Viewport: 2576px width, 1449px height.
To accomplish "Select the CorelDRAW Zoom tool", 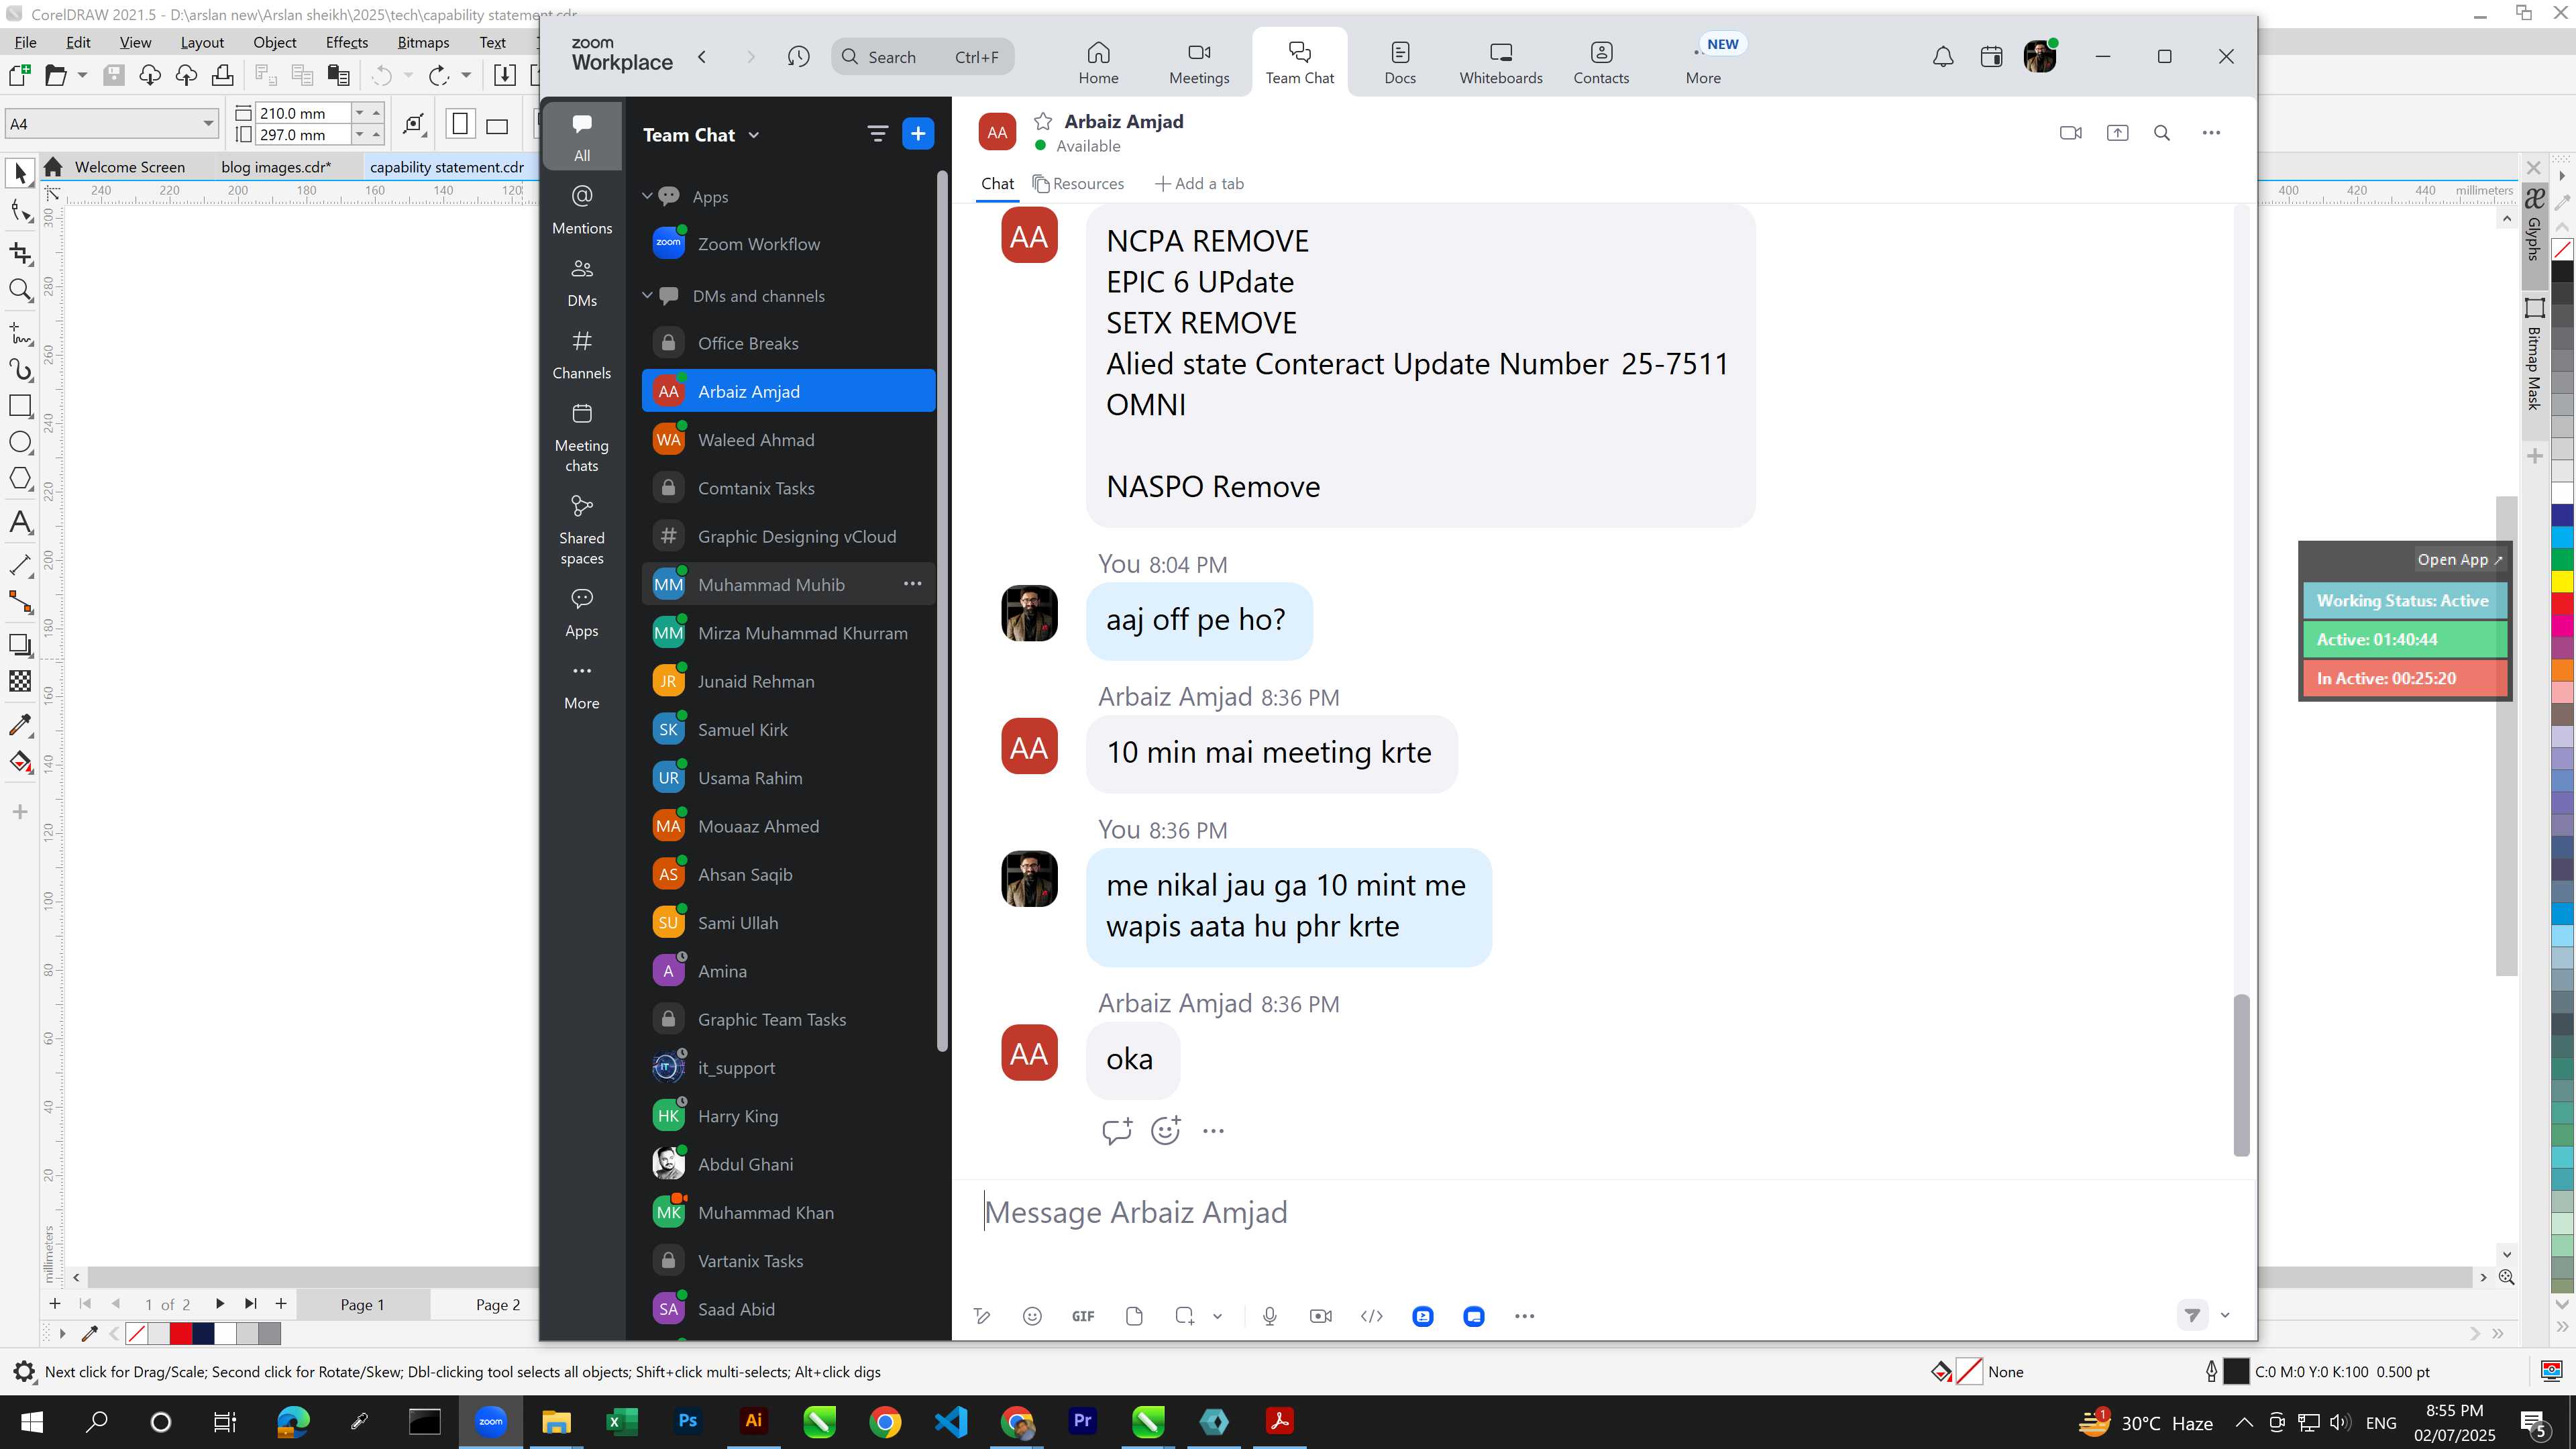I will [x=20, y=290].
